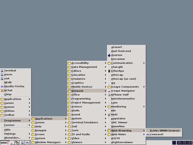Launch Axel front-end
Viewport: 193px width, 145px height.
pyautogui.click(x=126, y=51)
